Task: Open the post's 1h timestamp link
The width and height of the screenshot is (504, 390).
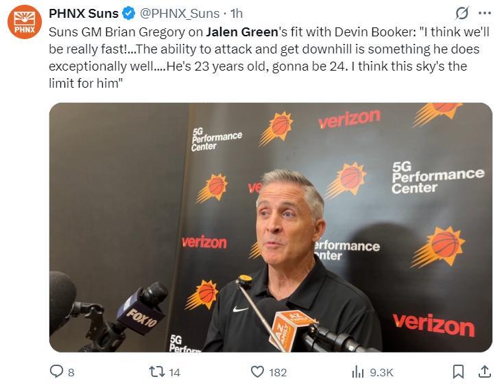Action: pyautogui.click(x=237, y=13)
